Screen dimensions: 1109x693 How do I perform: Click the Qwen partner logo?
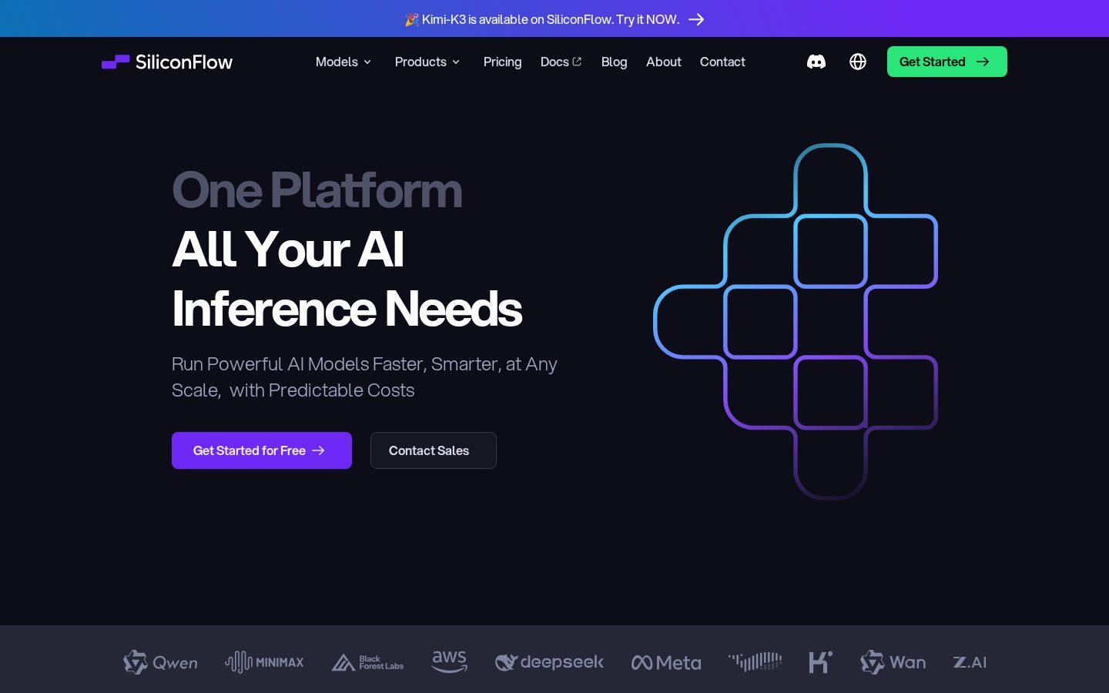(x=160, y=662)
